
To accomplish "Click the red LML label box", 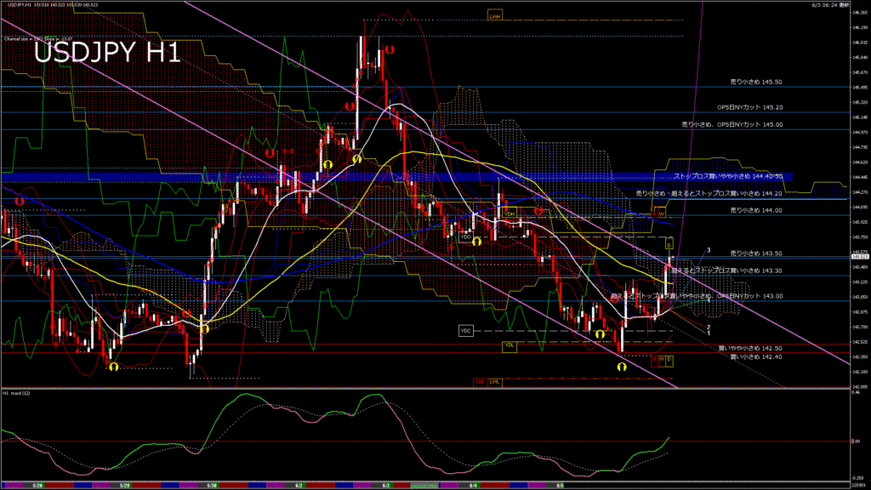I will (x=480, y=382).
